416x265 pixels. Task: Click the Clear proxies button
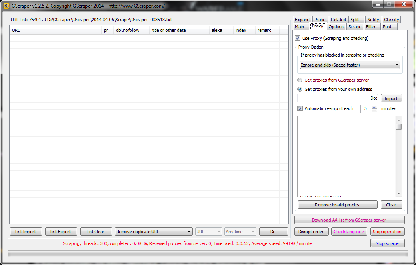coord(391,205)
